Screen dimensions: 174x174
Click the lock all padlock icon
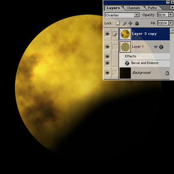[x=137, y=23]
